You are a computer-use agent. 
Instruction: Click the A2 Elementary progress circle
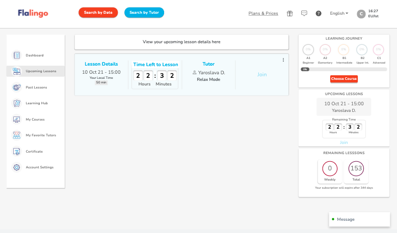[x=325, y=49]
